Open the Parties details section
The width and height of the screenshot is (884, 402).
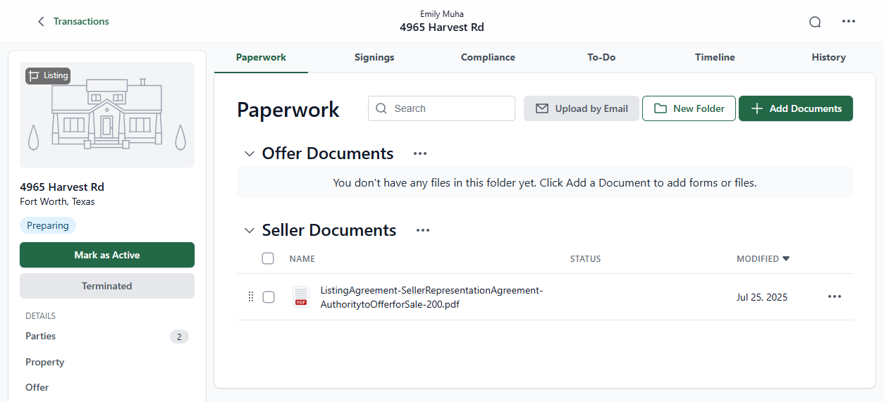pos(41,337)
